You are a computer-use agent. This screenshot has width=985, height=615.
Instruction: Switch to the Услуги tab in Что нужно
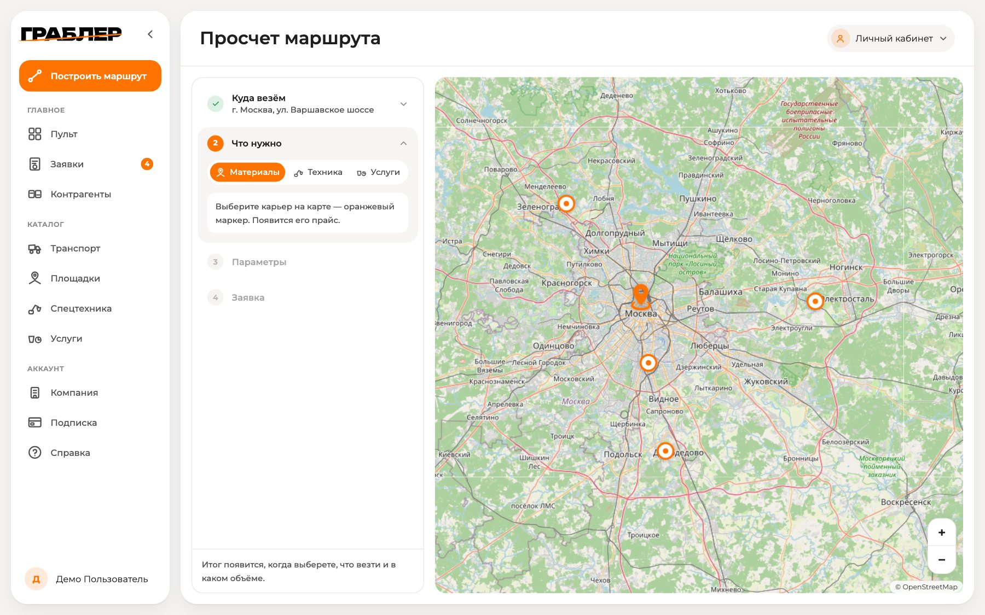pyautogui.click(x=378, y=172)
